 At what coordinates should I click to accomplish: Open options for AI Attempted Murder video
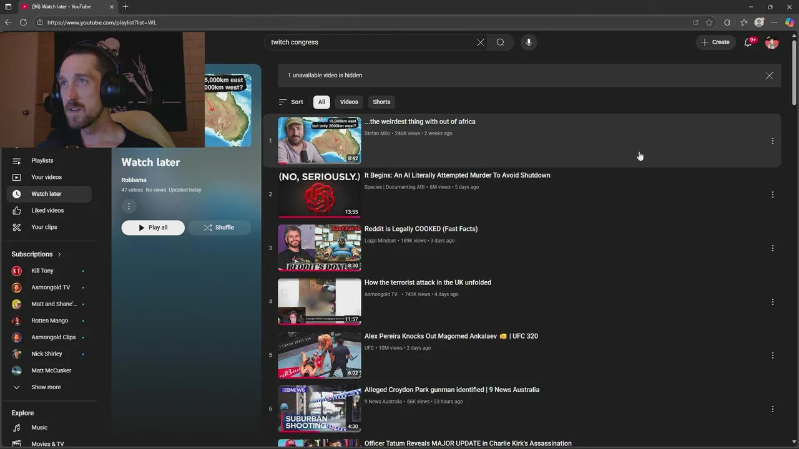[x=772, y=195]
